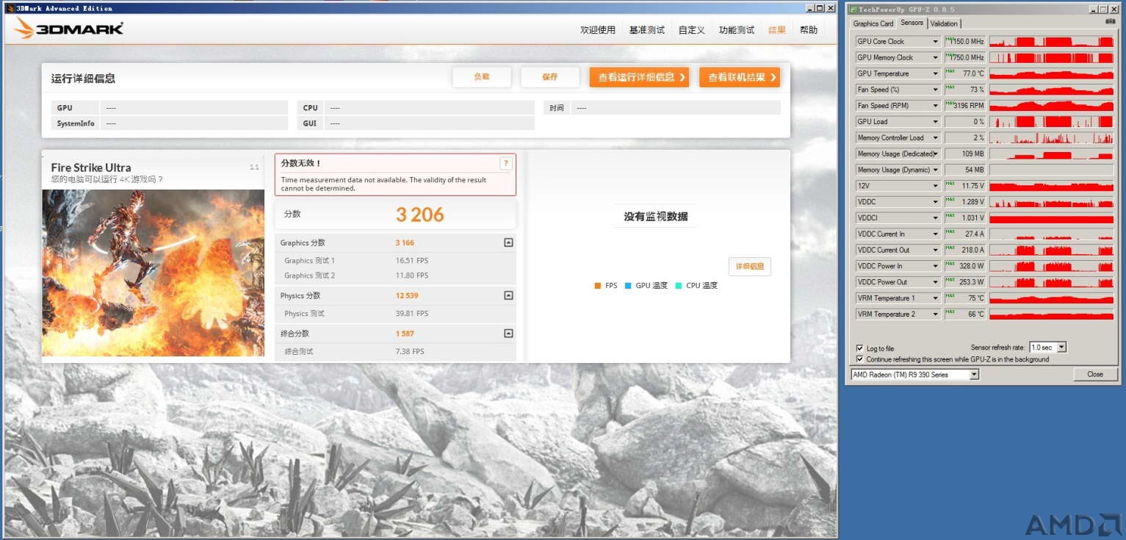Click the 保存 save button
Viewport: 1126px width, 540px height.
550,77
